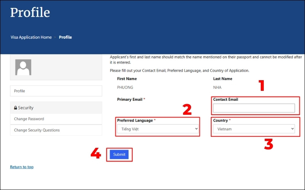This screenshot has width=305, height=190.
Task: Focus the Contact Email text field
Action: tap(254, 108)
